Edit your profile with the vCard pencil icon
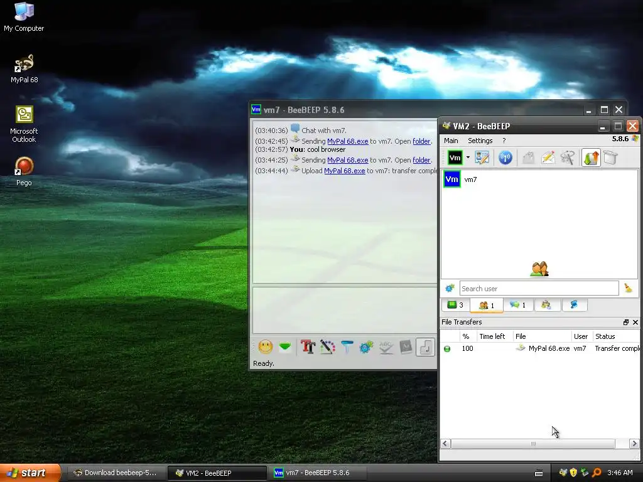643x482 pixels. pyautogui.click(x=482, y=158)
